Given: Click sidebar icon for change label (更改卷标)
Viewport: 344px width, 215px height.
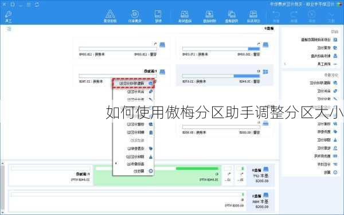Looking at the screenshot, I should pos(335,132).
